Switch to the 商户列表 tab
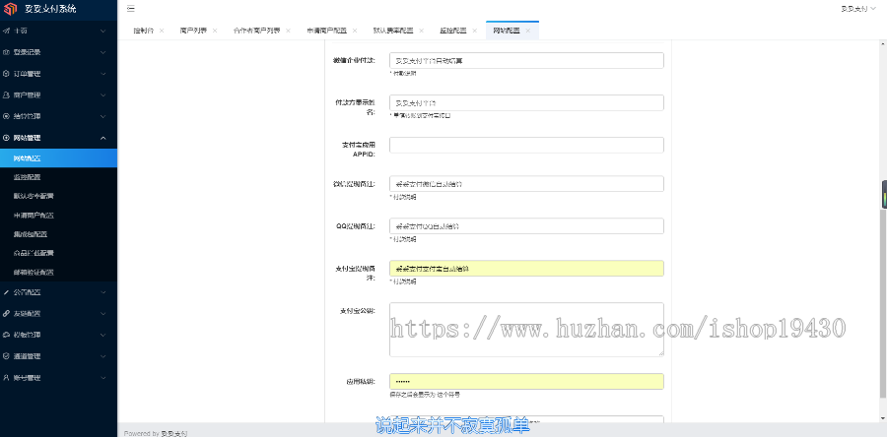Screen dimensions: 887x437 click(x=193, y=31)
